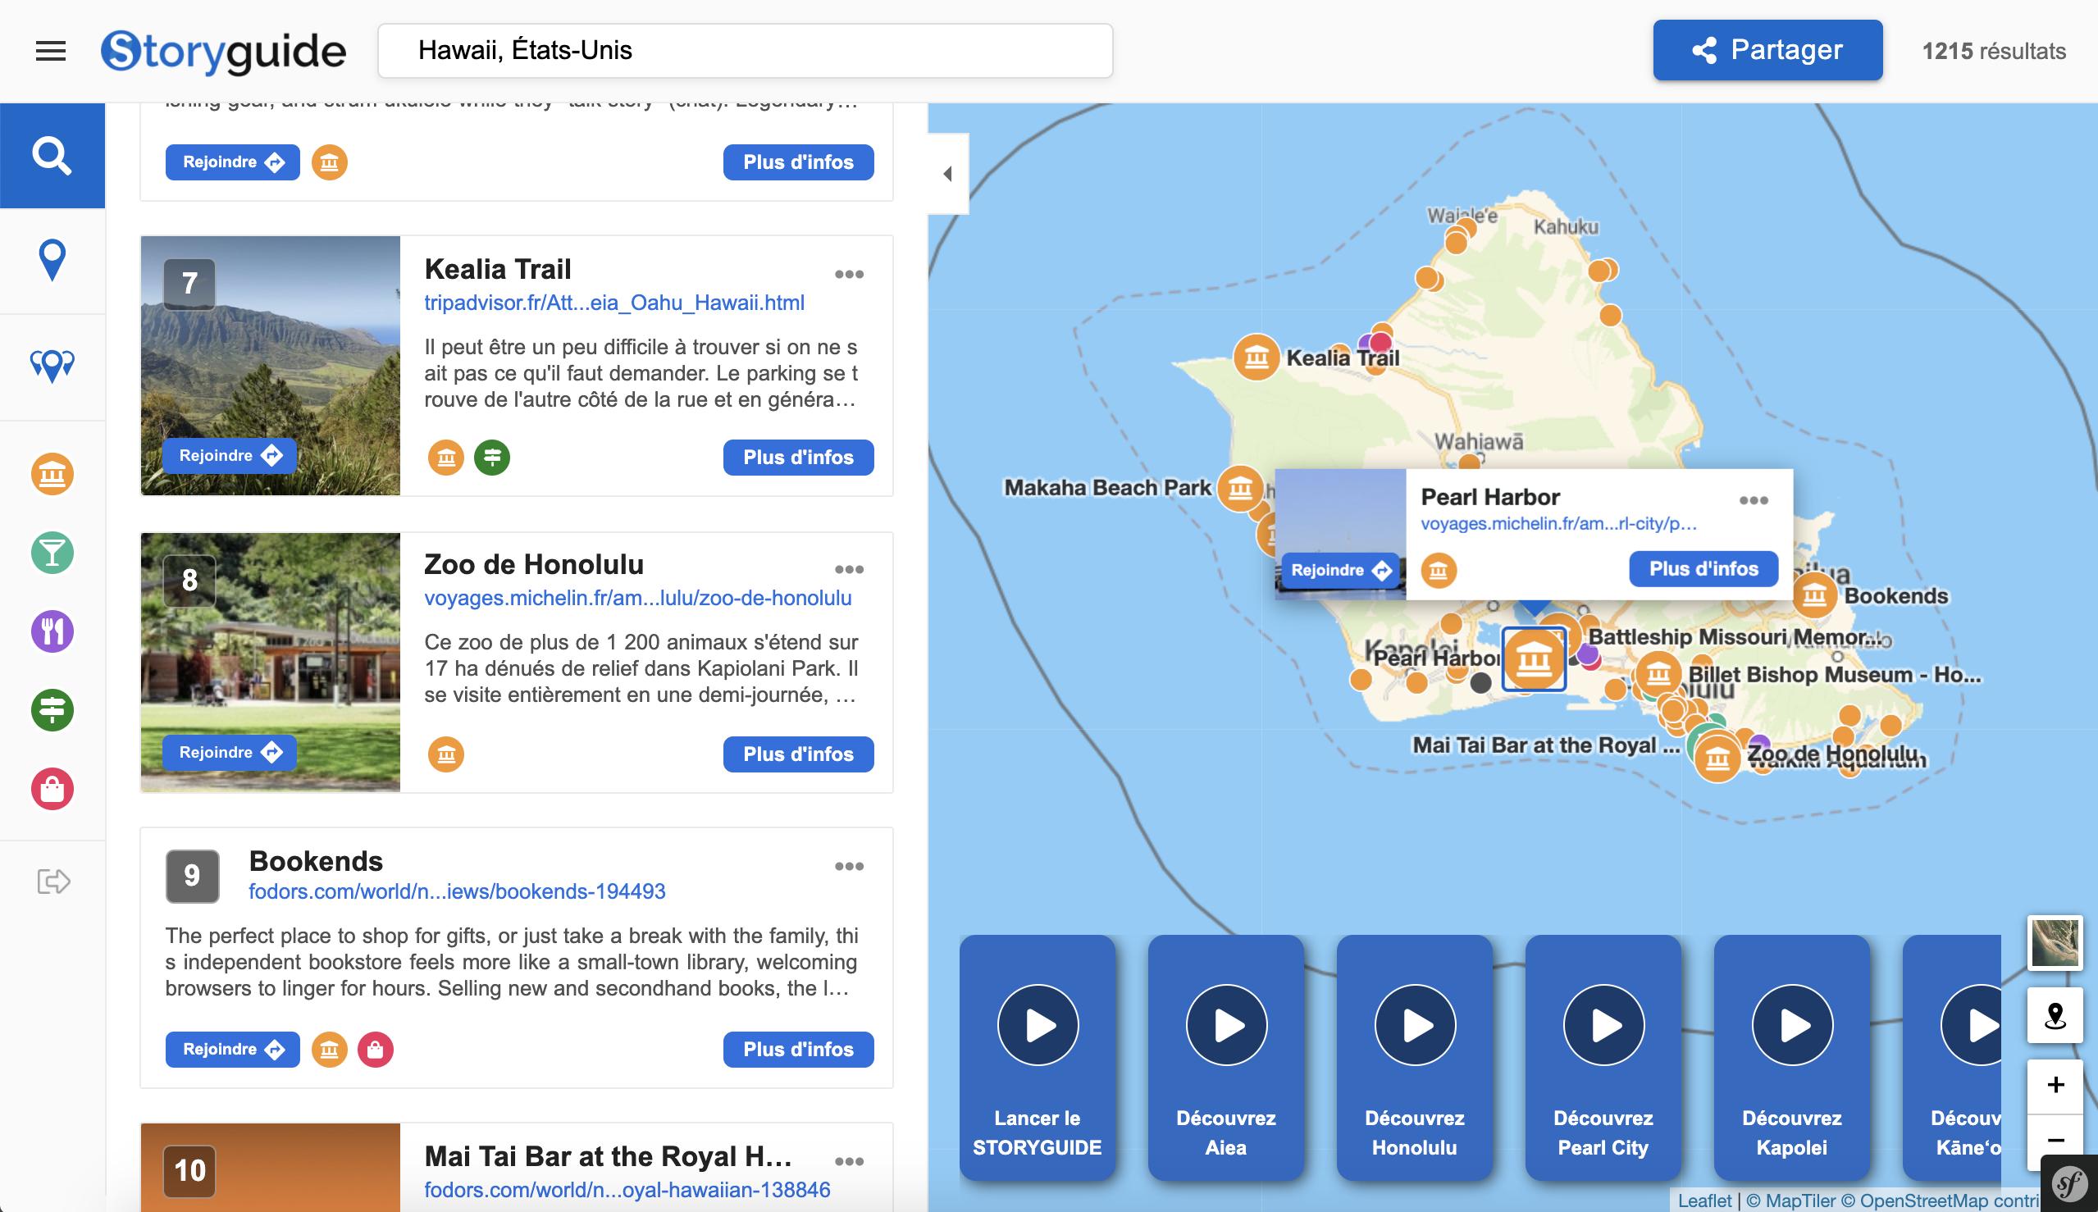
Task: Select the single location pin sidebar icon
Action: coord(52,261)
